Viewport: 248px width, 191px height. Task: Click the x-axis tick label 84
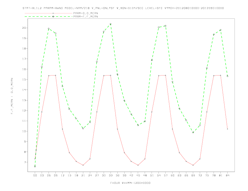227,175
